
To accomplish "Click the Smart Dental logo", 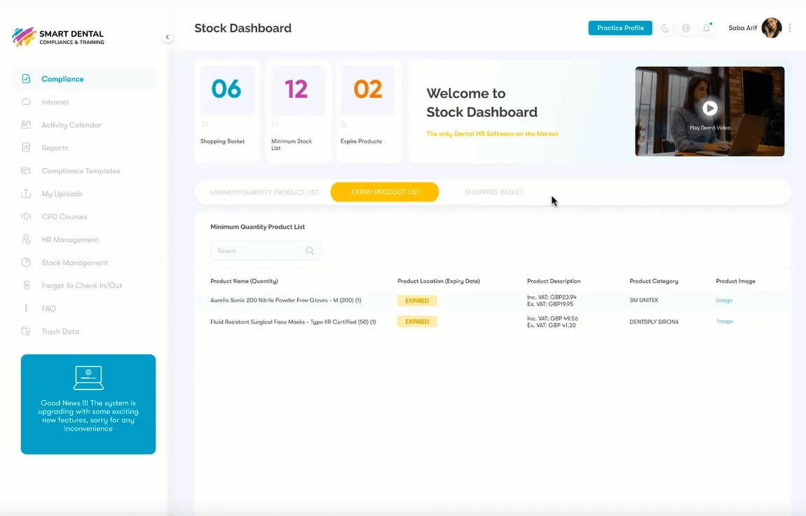I will [58, 36].
